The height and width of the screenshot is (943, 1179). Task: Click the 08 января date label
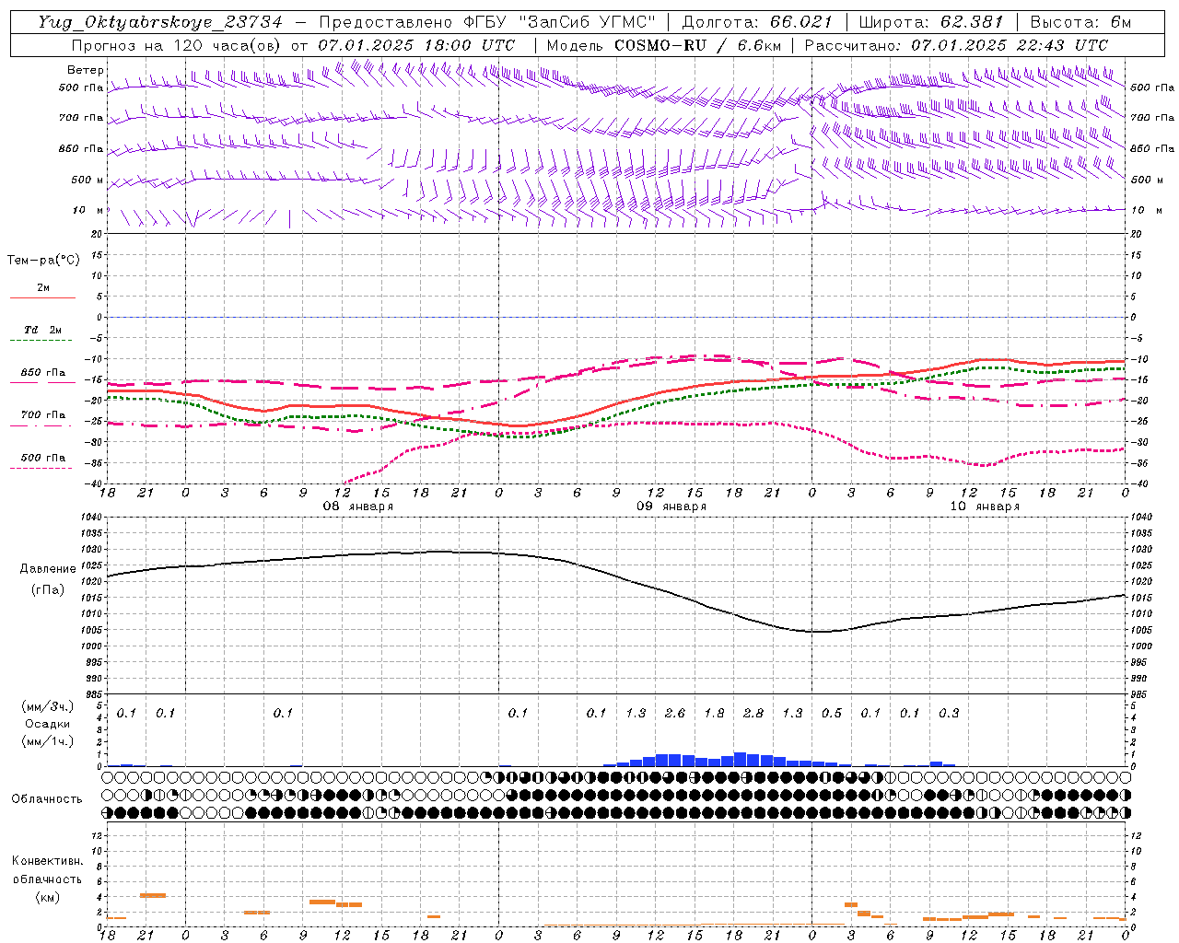357,506
